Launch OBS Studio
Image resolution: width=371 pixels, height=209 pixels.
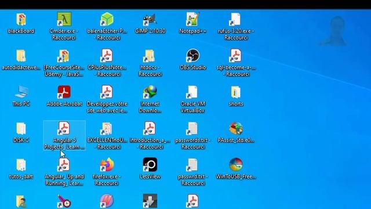pos(192,56)
